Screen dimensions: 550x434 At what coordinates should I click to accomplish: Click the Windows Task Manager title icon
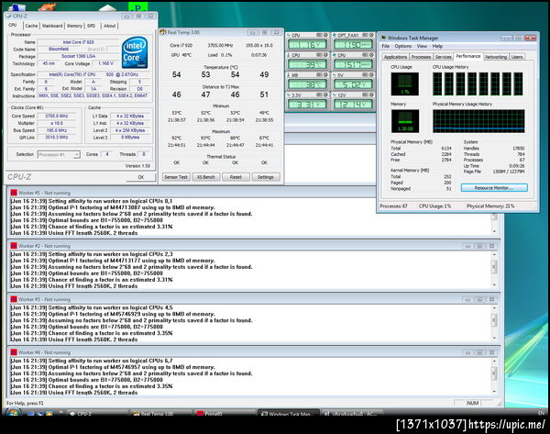[x=383, y=38]
